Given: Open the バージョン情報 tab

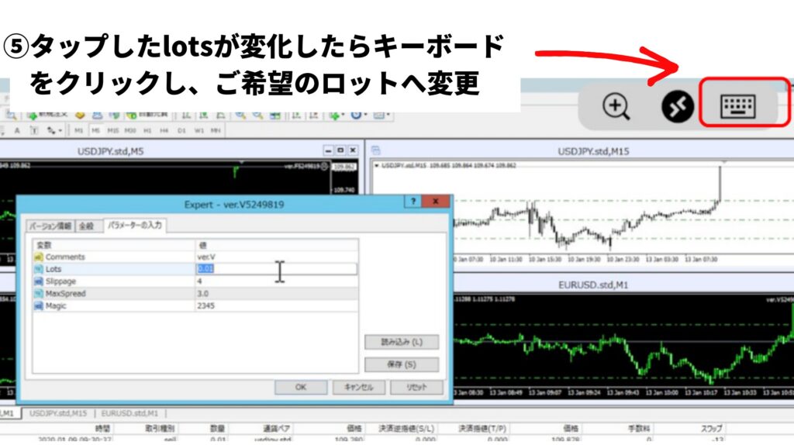Looking at the screenshot, I should click(50, 226).
